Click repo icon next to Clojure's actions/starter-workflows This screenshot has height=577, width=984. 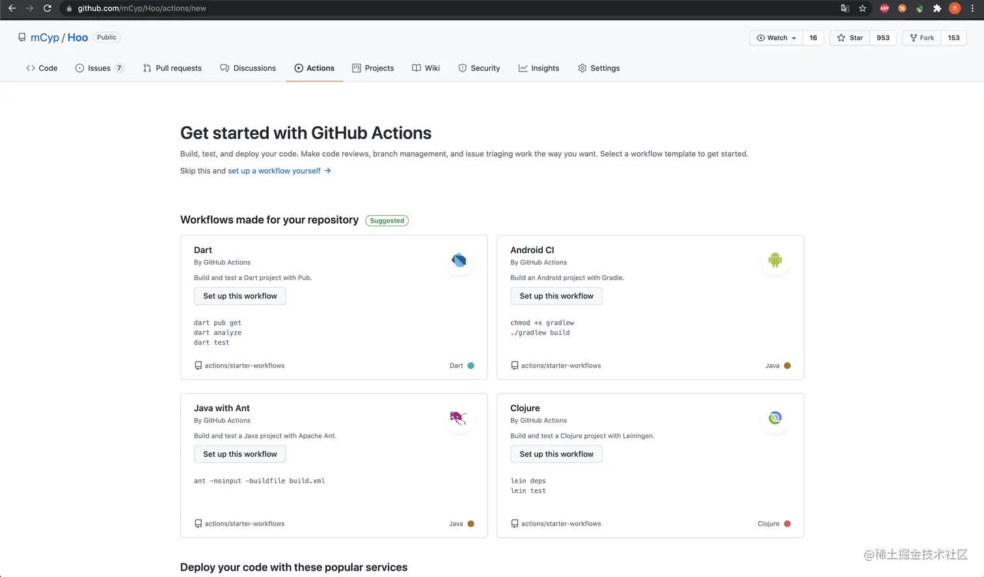pos(515,524)
